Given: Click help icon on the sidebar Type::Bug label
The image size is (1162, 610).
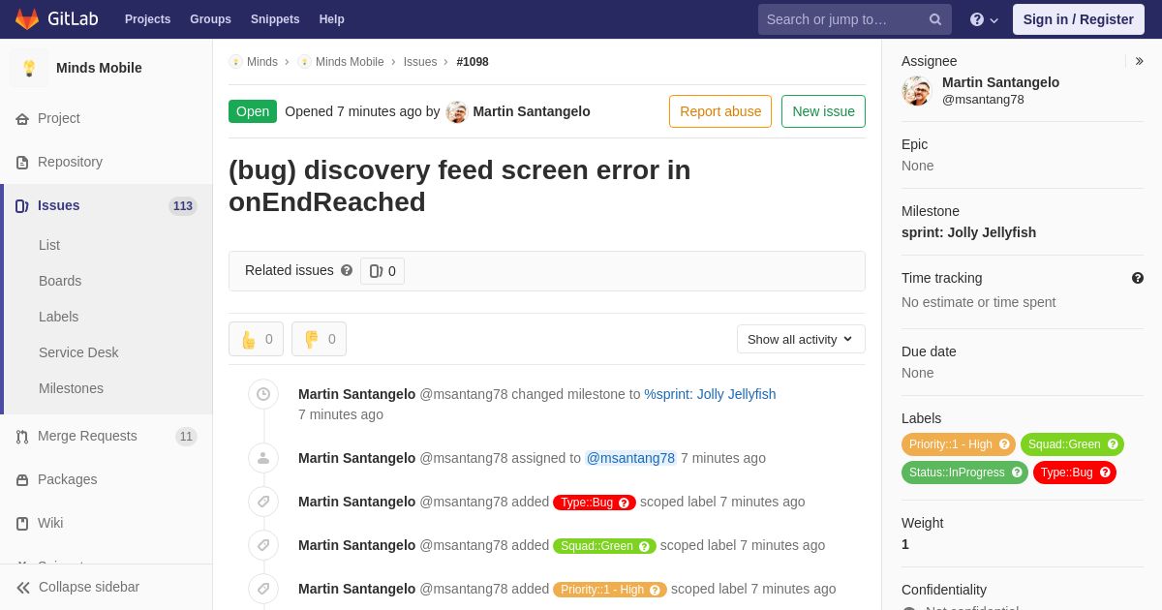Looking at the screenshot, I should (1105, 473).
